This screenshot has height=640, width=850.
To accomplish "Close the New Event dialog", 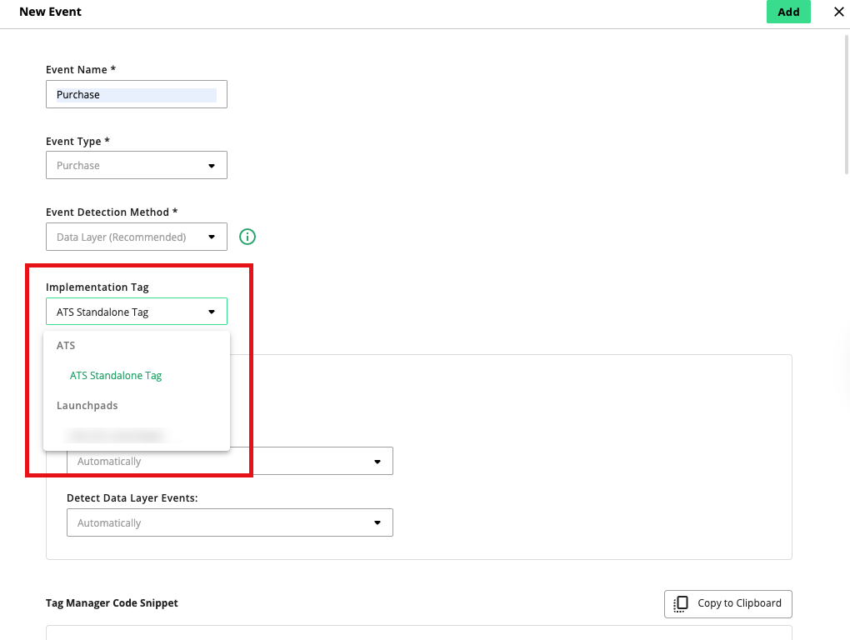I will [x=838, y=12].
